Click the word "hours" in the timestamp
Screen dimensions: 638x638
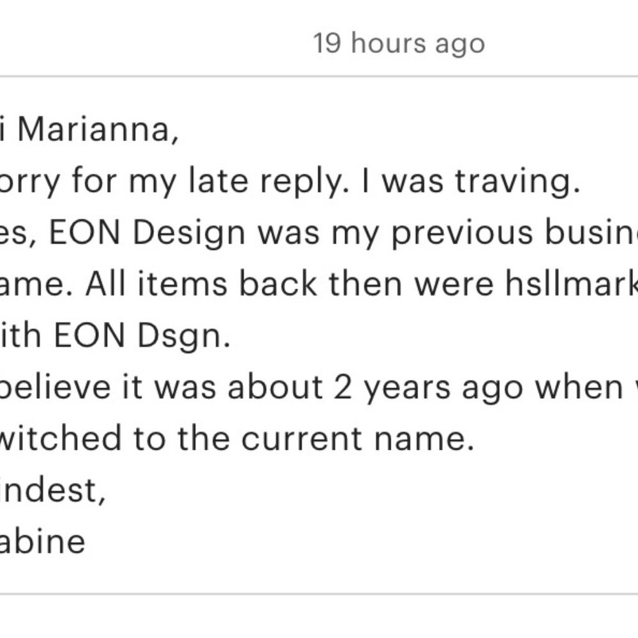(x=389, y=43)
